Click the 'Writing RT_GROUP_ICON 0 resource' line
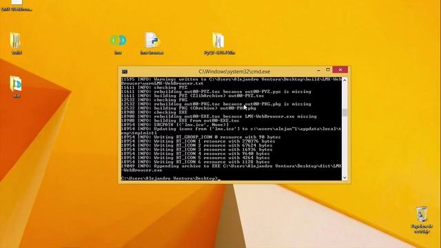The image size is (441, 248). (x=201, y=137)
